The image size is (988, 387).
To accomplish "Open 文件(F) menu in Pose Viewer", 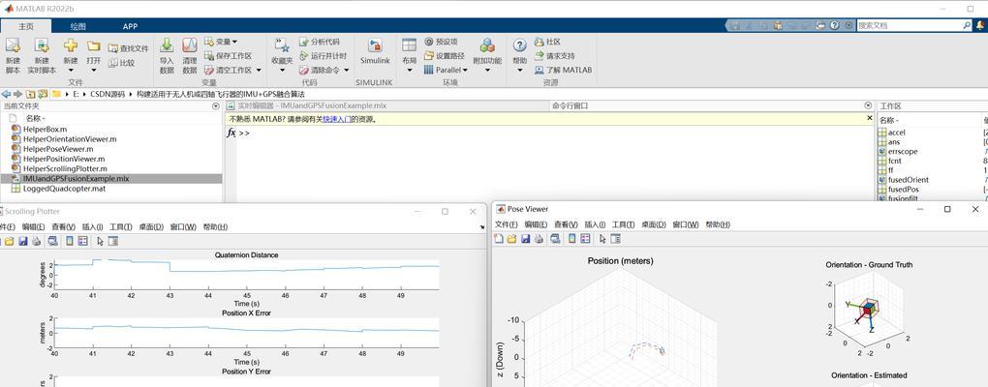I will [507, 224].
